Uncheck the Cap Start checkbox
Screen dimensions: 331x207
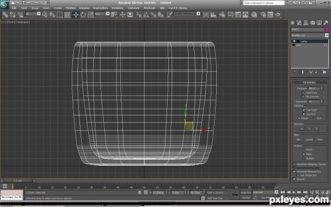tap(304, 110)
